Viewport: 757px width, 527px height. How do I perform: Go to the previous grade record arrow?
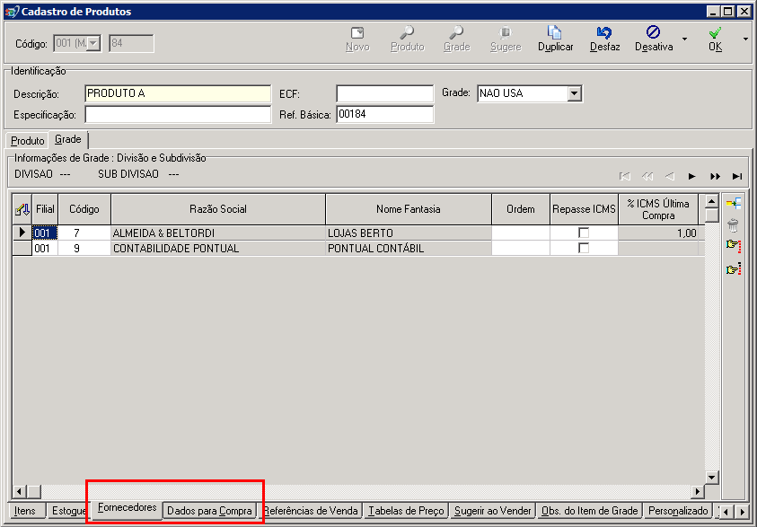click(x=670, y=176)
